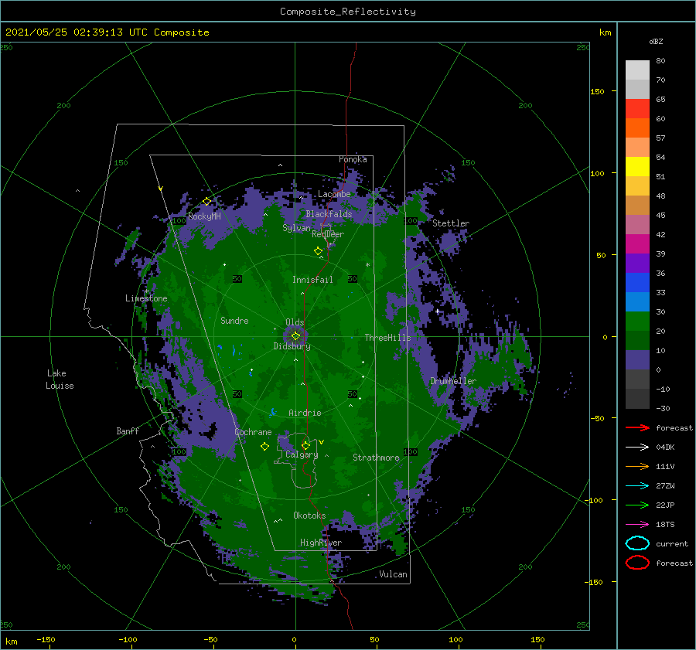The width and height of the screenshot is (696, 650).
Task: Click the 150 tick on right axis
Action: tap(597, 91)
